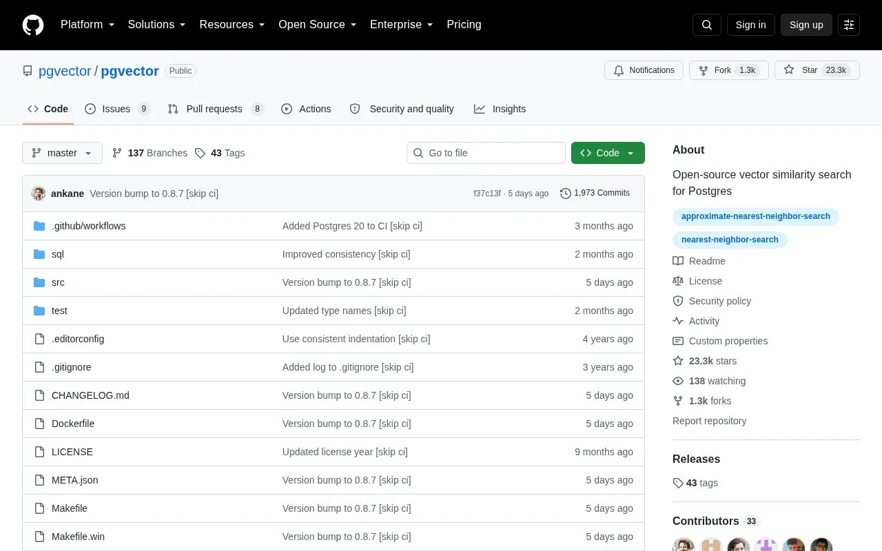Click the Sign up button

806,25
